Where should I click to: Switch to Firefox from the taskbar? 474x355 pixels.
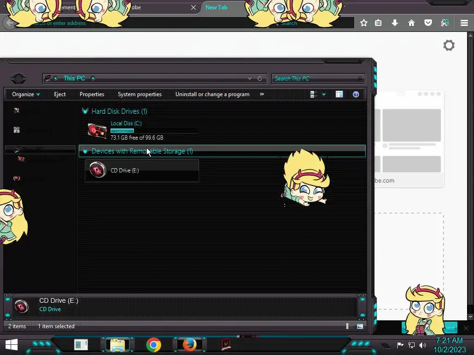189,345
